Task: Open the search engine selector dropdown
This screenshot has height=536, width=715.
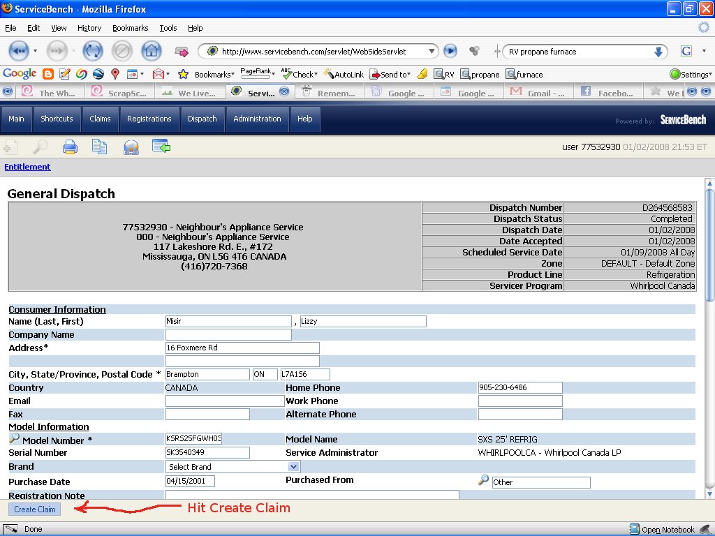Action: click(704, 51)
